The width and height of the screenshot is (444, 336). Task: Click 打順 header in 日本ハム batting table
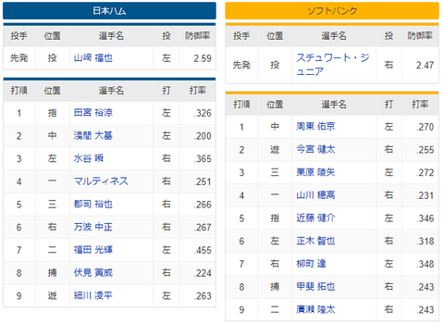pos(19,91)
